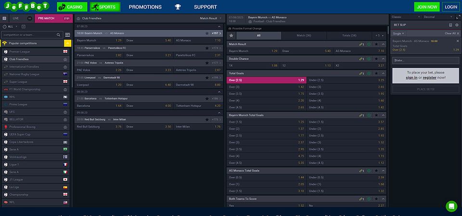
Task: Click the LOGIN button
Action: [451, 7]
